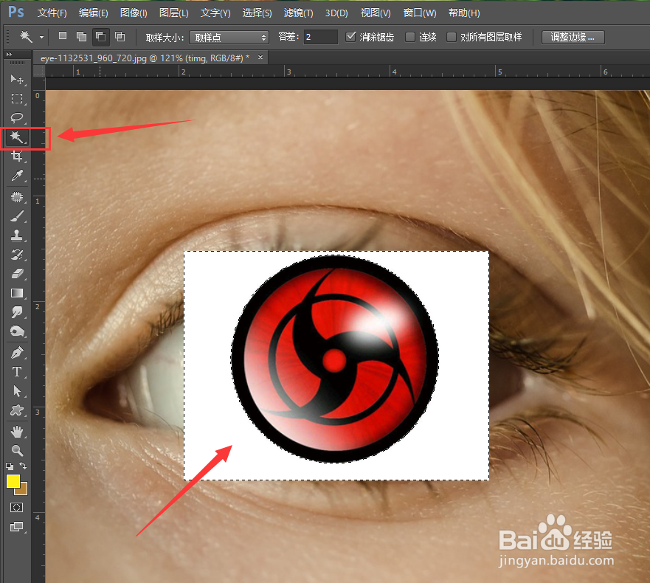The height and width of the screenshot is (583, 650).
Task: Open the 帮助(H) menu
Action: 464,13
